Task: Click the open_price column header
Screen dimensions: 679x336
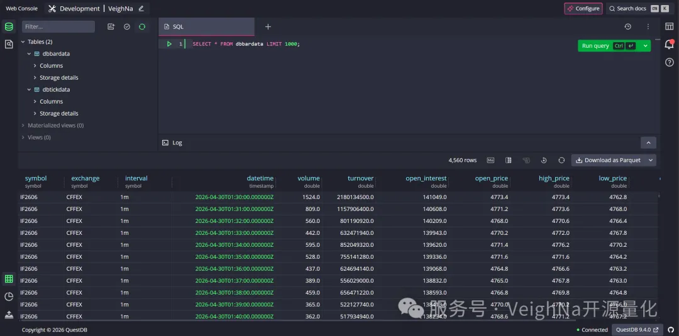Action: click(x=492, y=178)
